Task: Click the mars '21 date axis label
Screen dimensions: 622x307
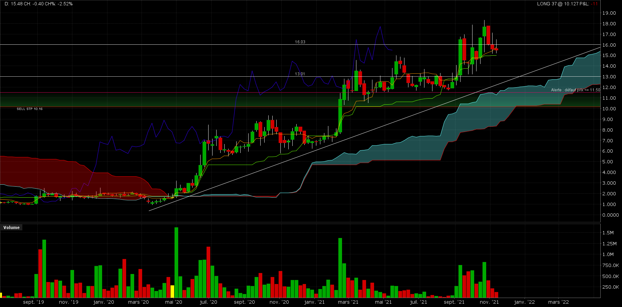Action: click(x=348, y=302)
